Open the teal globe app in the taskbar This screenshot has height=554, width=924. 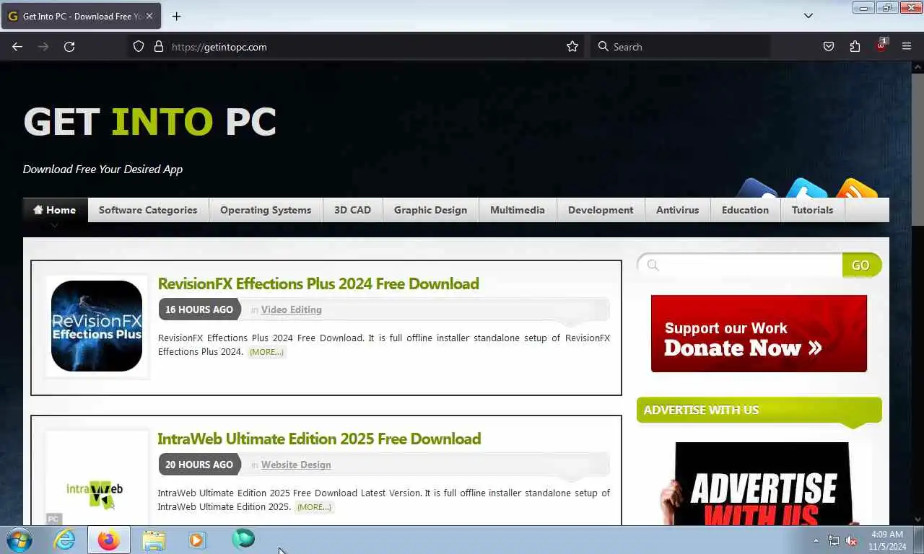(x=243, y=539)
